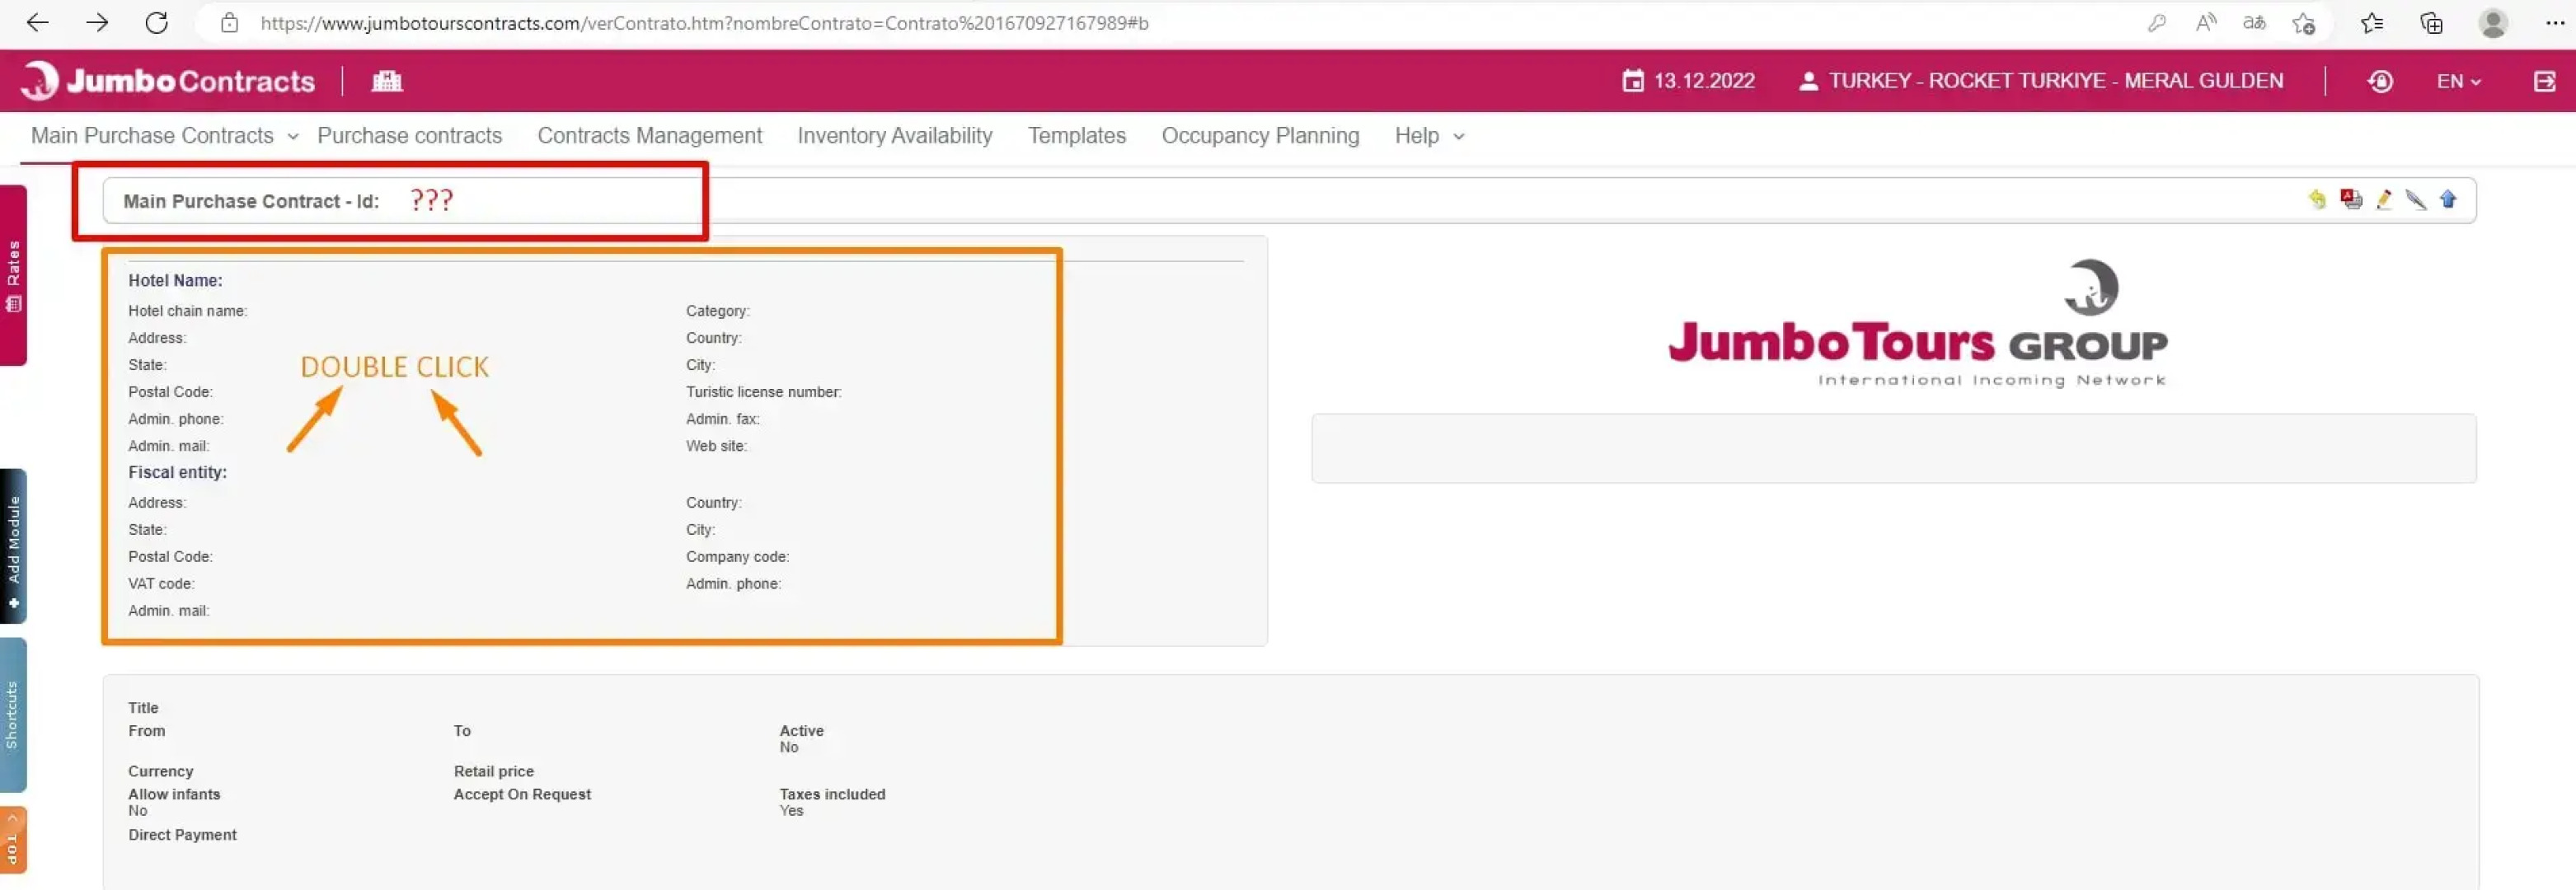Open Occupancy Planning
The image size is (2576, 890).
tap(1259, 136)
